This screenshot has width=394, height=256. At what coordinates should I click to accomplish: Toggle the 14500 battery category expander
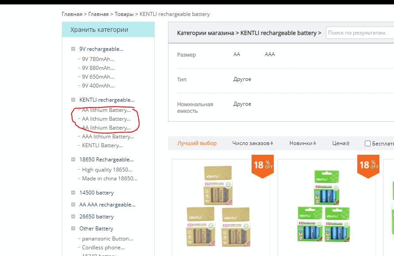click(73, 193)
